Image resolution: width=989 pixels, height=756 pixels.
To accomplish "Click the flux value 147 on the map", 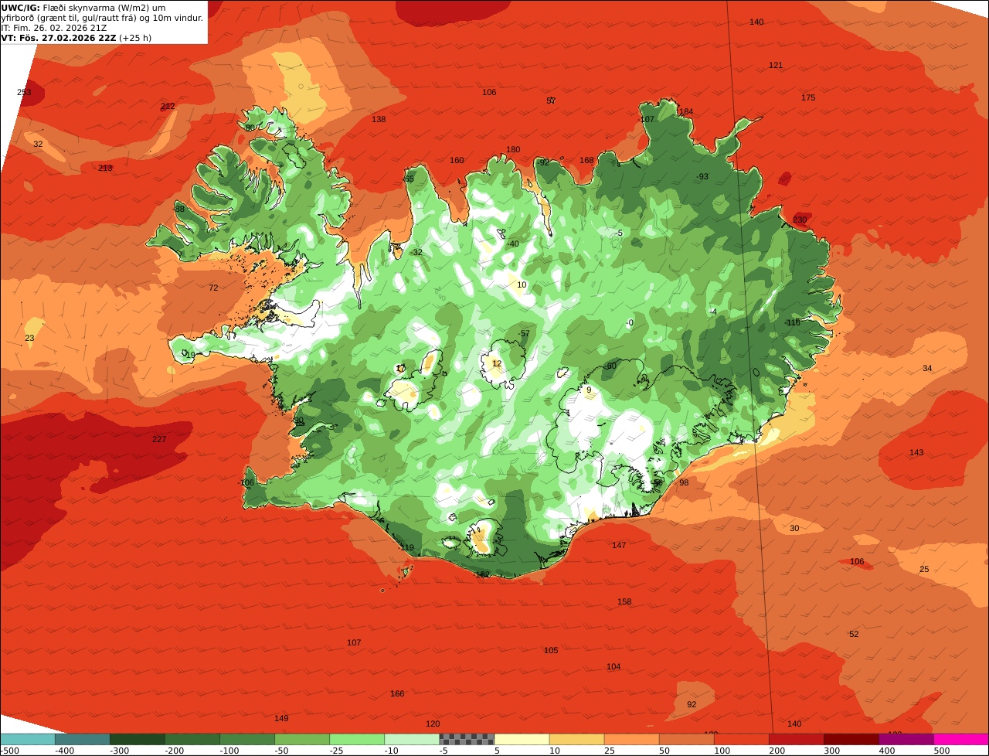I will pyautogui.click(x=619, y=545).
